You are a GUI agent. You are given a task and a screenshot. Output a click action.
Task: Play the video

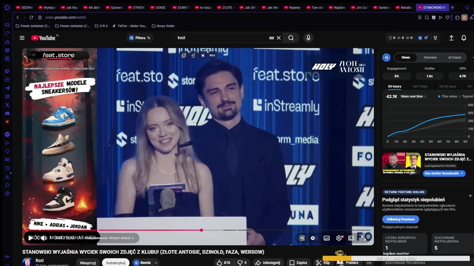tap(30, 238)
